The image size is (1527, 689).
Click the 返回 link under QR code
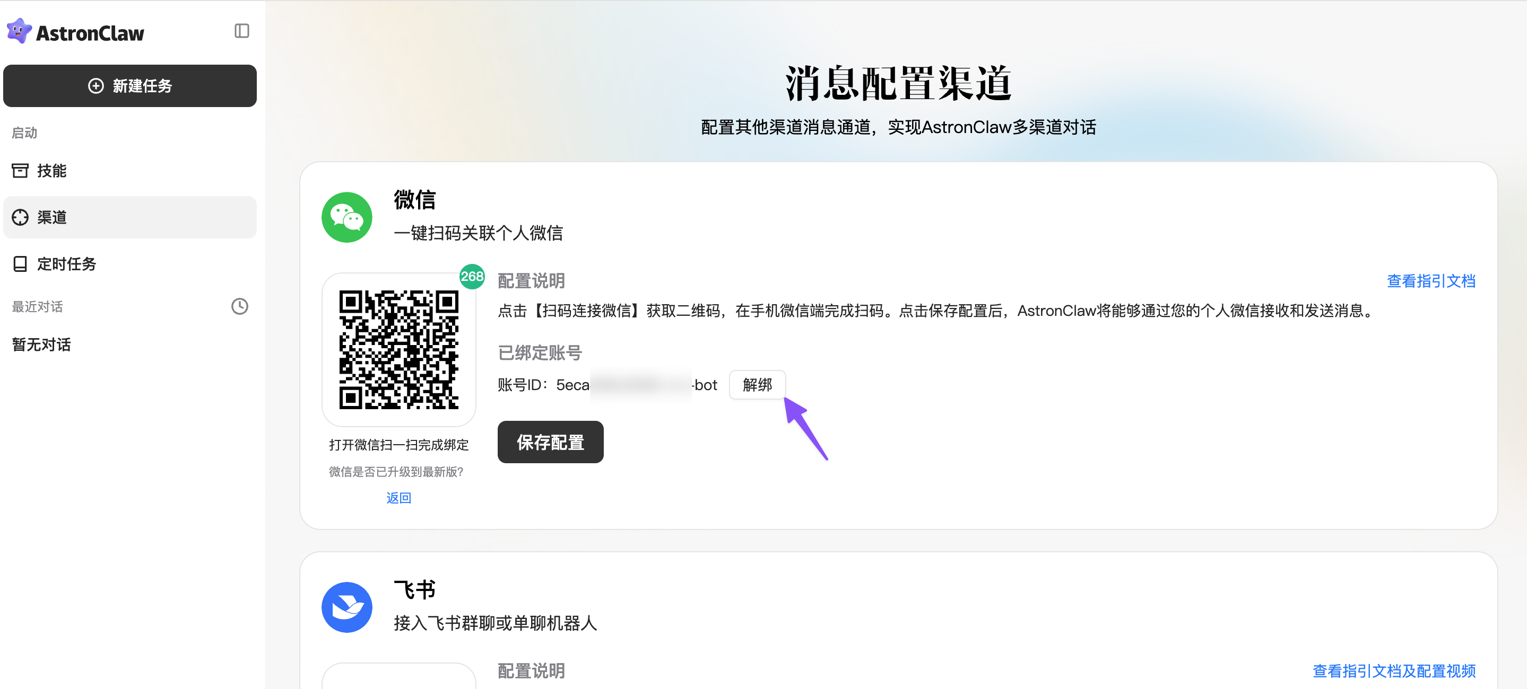[398, 498]
